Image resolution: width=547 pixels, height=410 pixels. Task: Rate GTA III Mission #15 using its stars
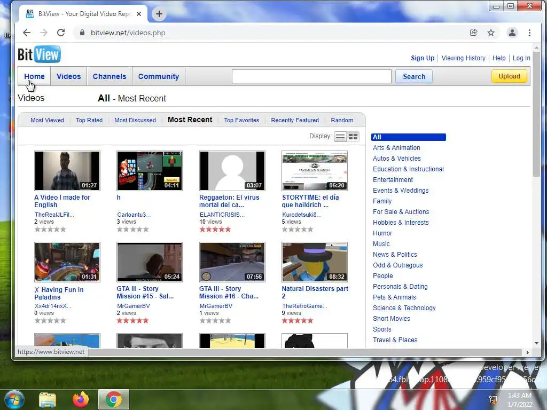132,321
